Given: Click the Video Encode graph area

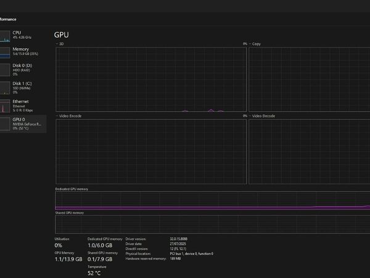Looking at the screenshot, I should 151,151.
